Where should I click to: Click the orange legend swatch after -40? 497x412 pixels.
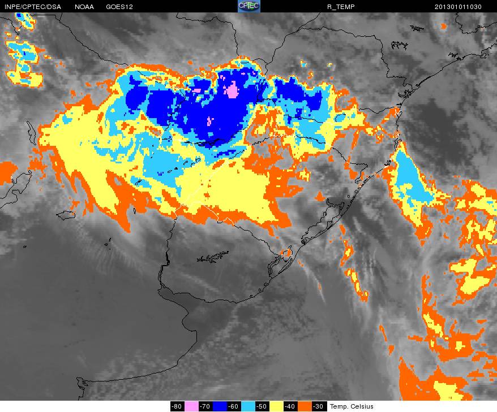click(x=305, y=406)
